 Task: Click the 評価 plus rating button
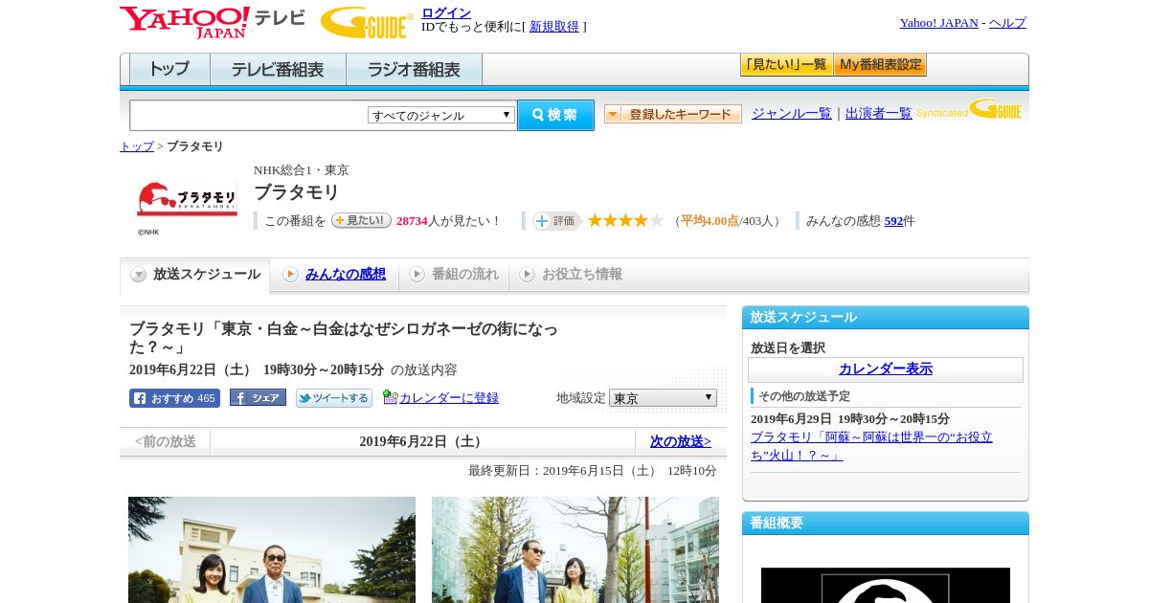point(557,221)
